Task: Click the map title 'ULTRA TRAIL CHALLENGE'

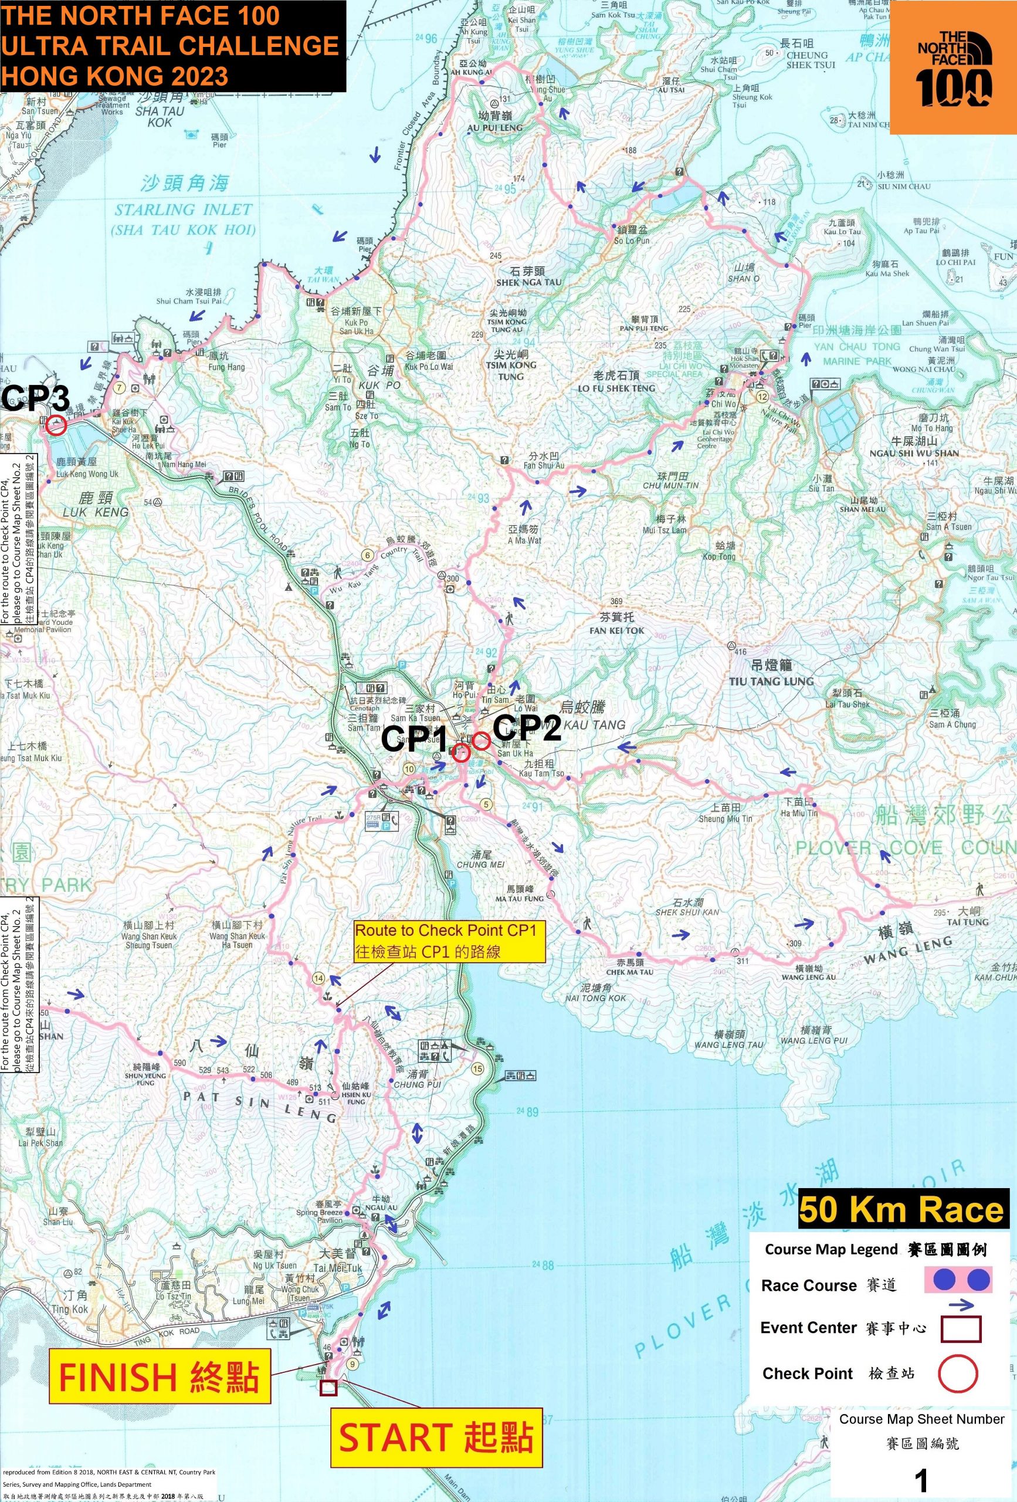Action: coord(170,45)
